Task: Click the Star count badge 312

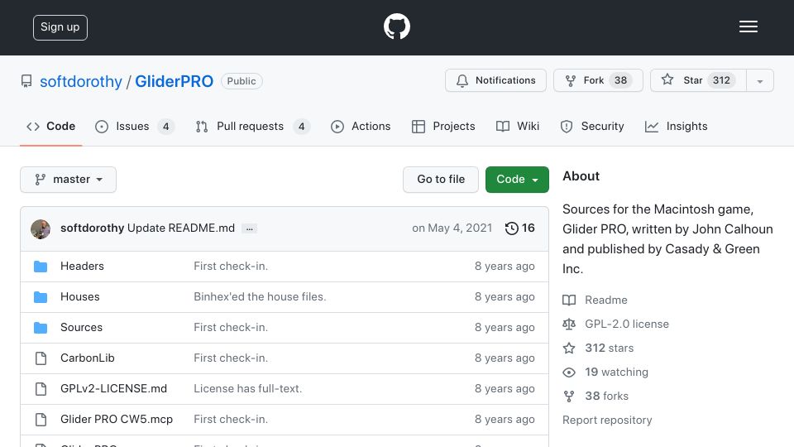Action: click(721, 80)
